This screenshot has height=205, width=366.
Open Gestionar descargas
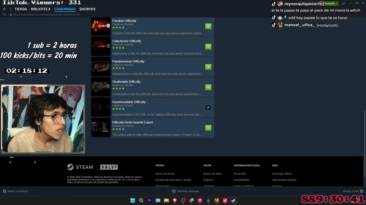point(186,191)
